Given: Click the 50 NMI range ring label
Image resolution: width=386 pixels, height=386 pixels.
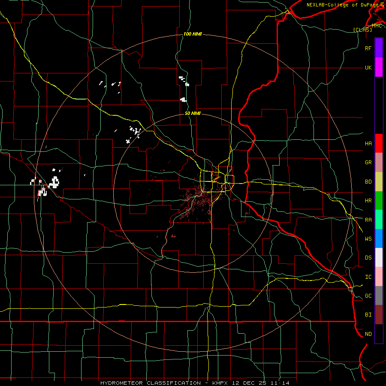Looking at the screenshot, I should (193, 113).
